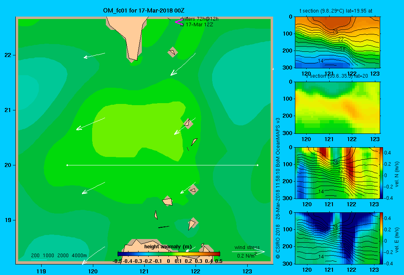
Task: Click latitude label 19 on main map
Action: click(8, 220)
